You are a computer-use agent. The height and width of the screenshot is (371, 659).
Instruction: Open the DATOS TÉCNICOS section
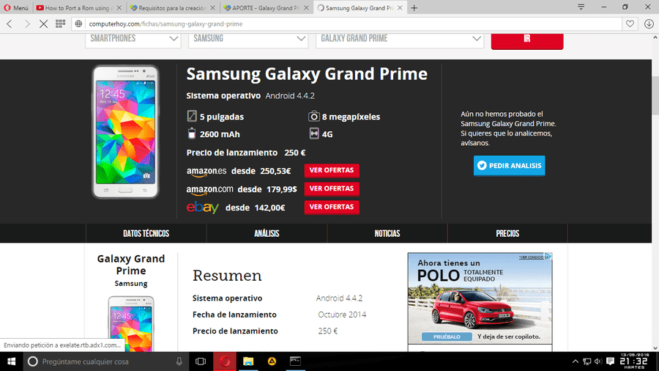[x=146, y=233]
